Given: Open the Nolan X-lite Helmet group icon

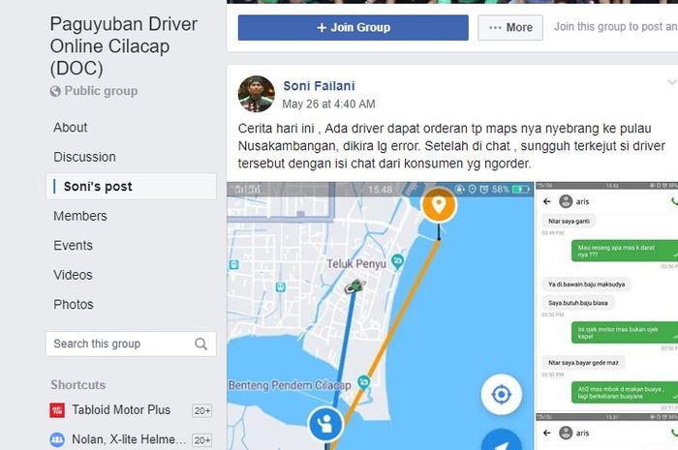Looking at the screenshot, I should coord(57,439).
